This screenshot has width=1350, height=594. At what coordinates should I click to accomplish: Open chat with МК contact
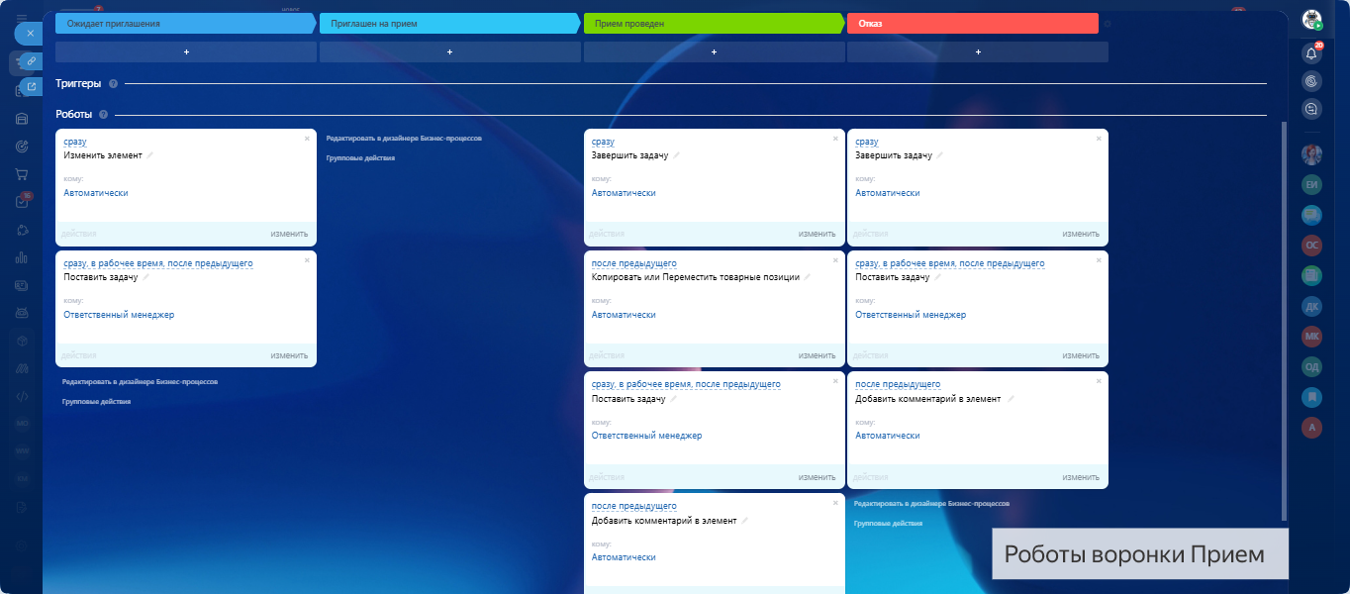point(1312,336)
